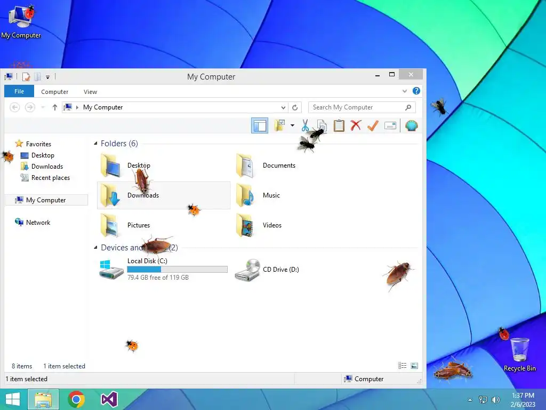546x410 pixels.
Task: Toggle the navigation pane layout button
Action: point(260,125)
